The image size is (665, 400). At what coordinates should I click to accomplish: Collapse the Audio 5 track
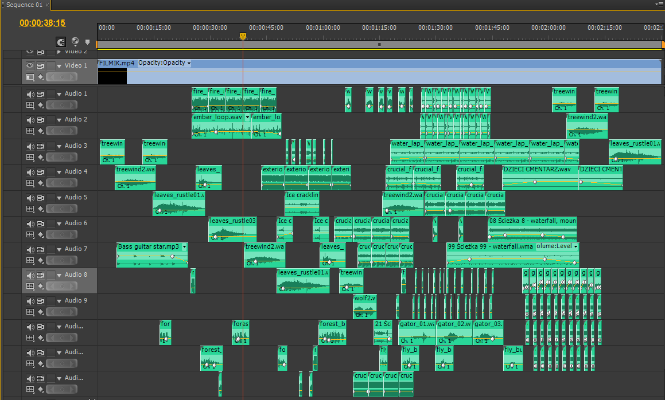pos(59,198)
